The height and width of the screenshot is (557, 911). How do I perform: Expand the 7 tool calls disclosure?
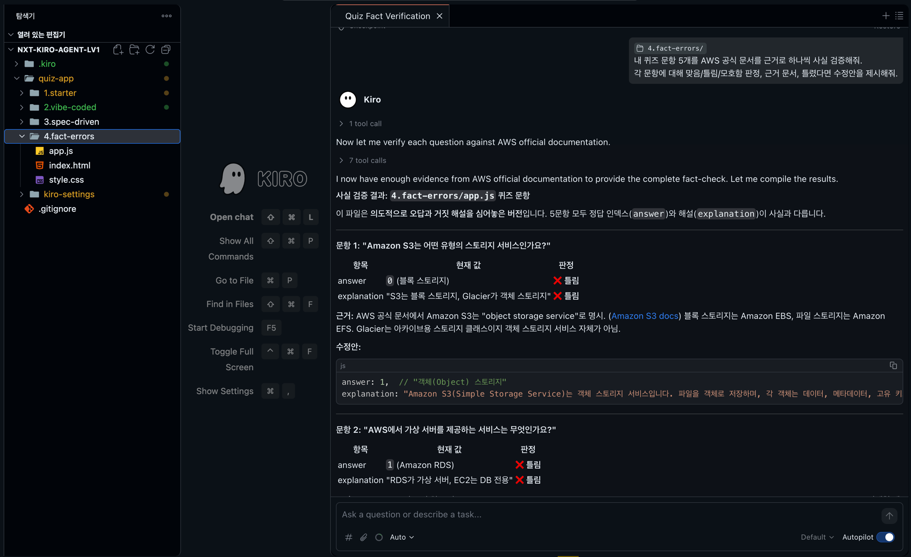coord(363,161)
